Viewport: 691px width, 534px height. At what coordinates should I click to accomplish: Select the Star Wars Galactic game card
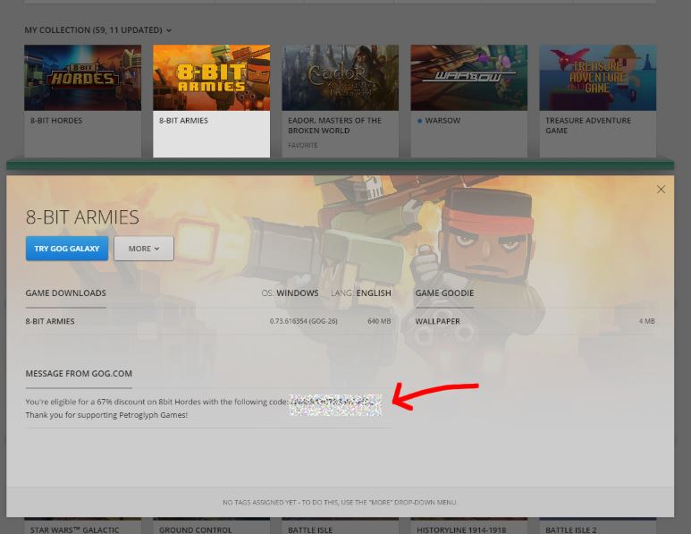[83, 527]
